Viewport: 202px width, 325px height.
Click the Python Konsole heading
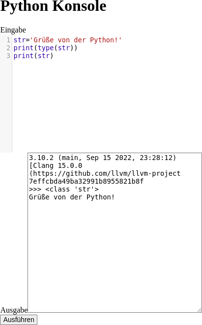(x=53, y=6)
